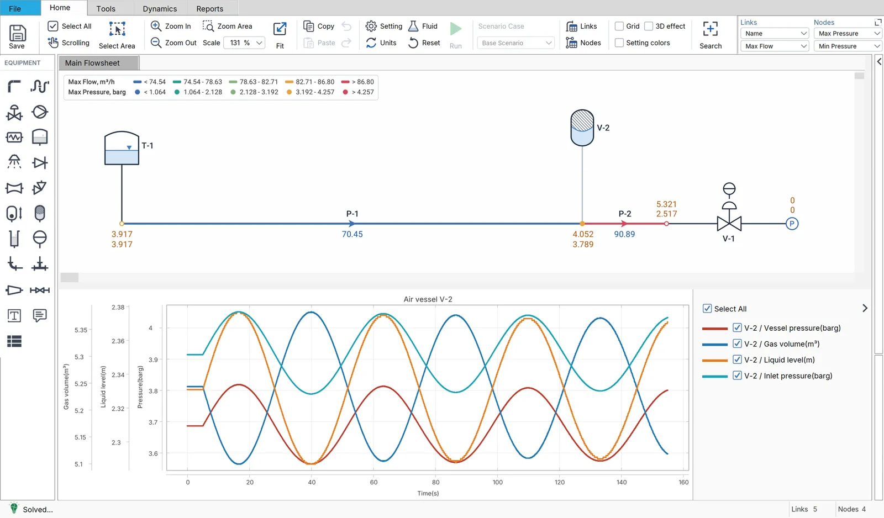Image resolution: width=884 pixels, height=518 pixels.
Task: Select the text box tool icon
Action: (x=14, y=315)
